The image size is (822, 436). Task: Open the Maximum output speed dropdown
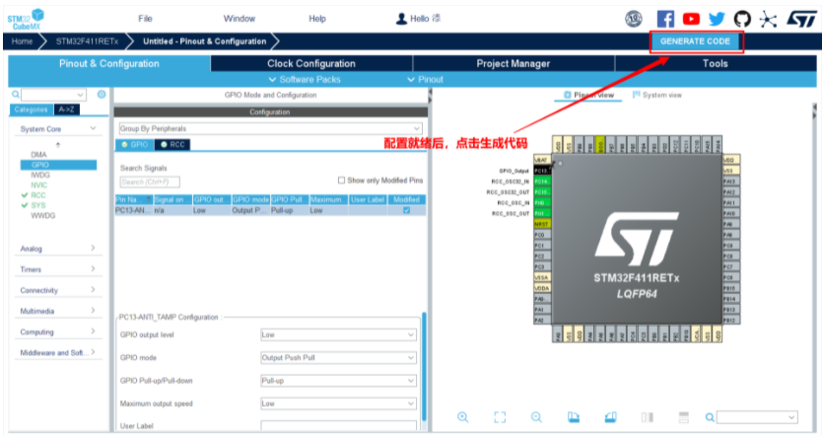(x=339, y=403)
